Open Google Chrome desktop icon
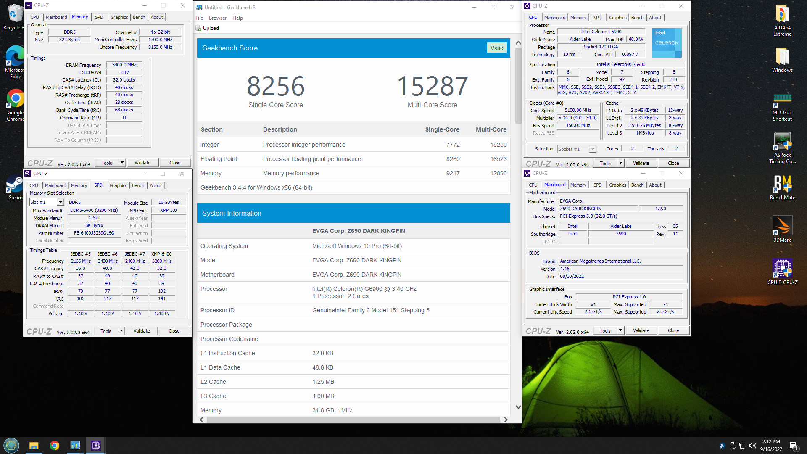This screenshot has height=454, width=807. (x=15, y=105)
